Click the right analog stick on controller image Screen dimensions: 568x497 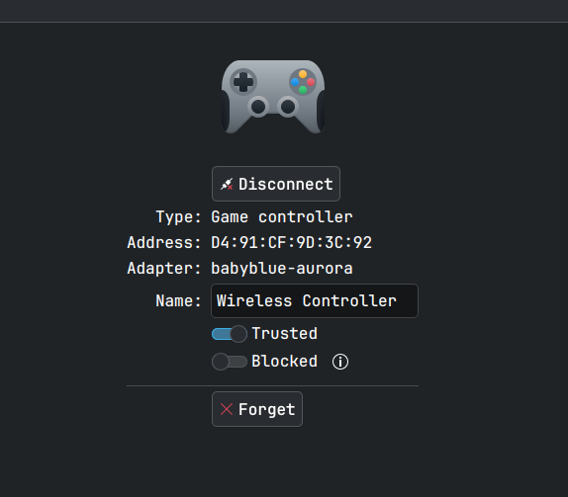[288, 107]
